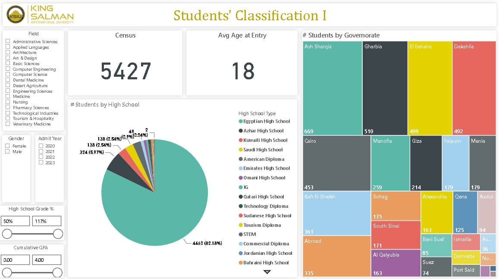Filter by Male gender checkbox
The image size is (499, 279).
(7, 151)
